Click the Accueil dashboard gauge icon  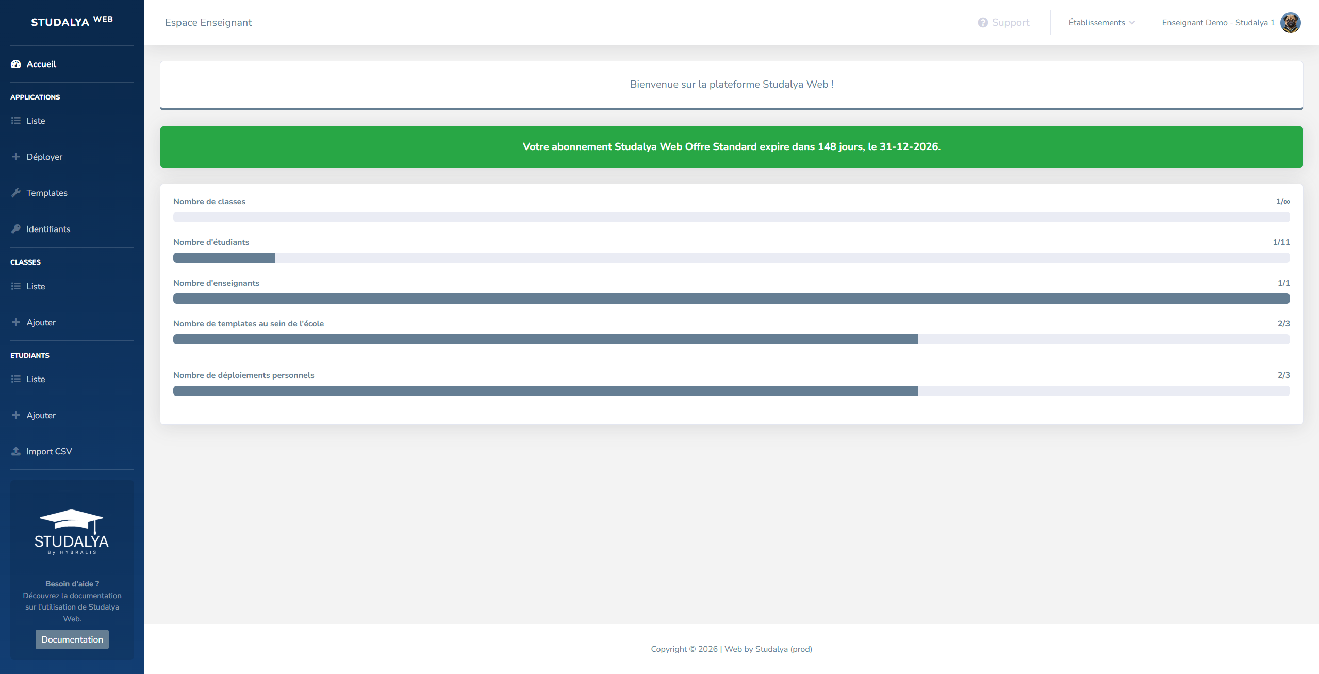pos(16,64)
